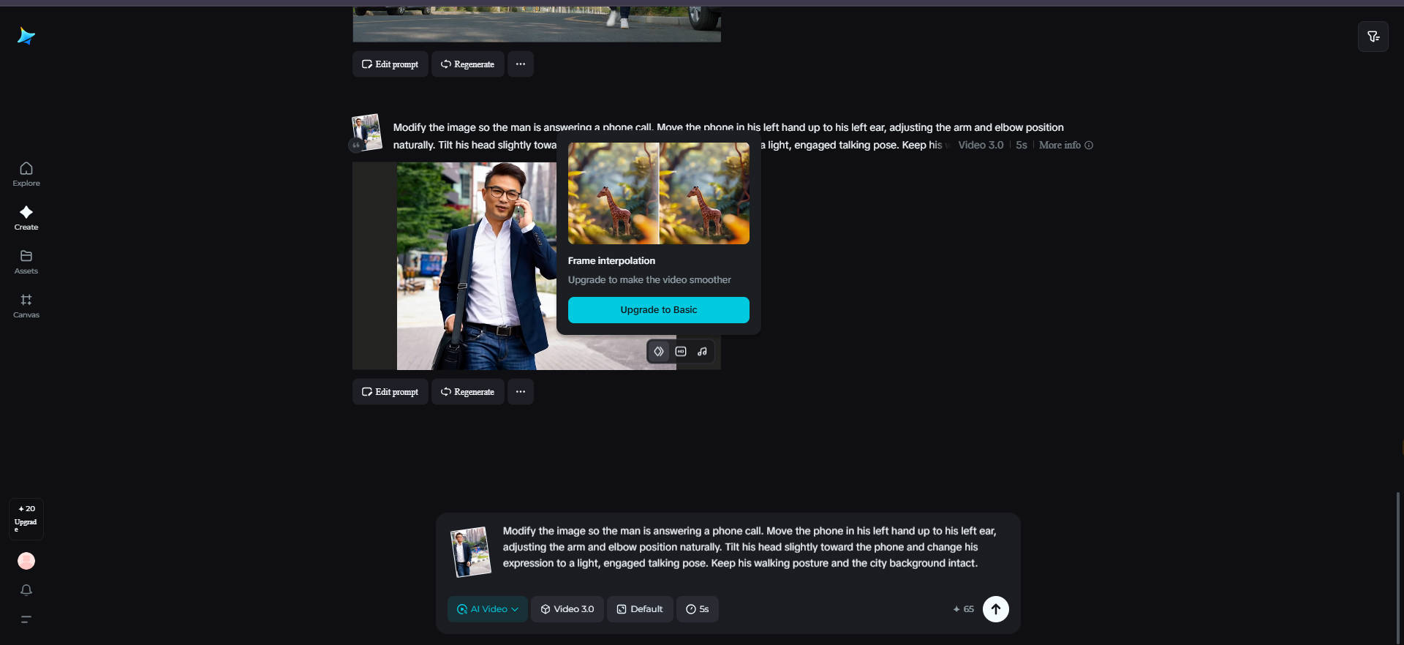The width and height of the screenshot is (1404, 645).
Task: Open the Video 3.0 model selector
Action: pyautogui.click(x=567, y=609)
